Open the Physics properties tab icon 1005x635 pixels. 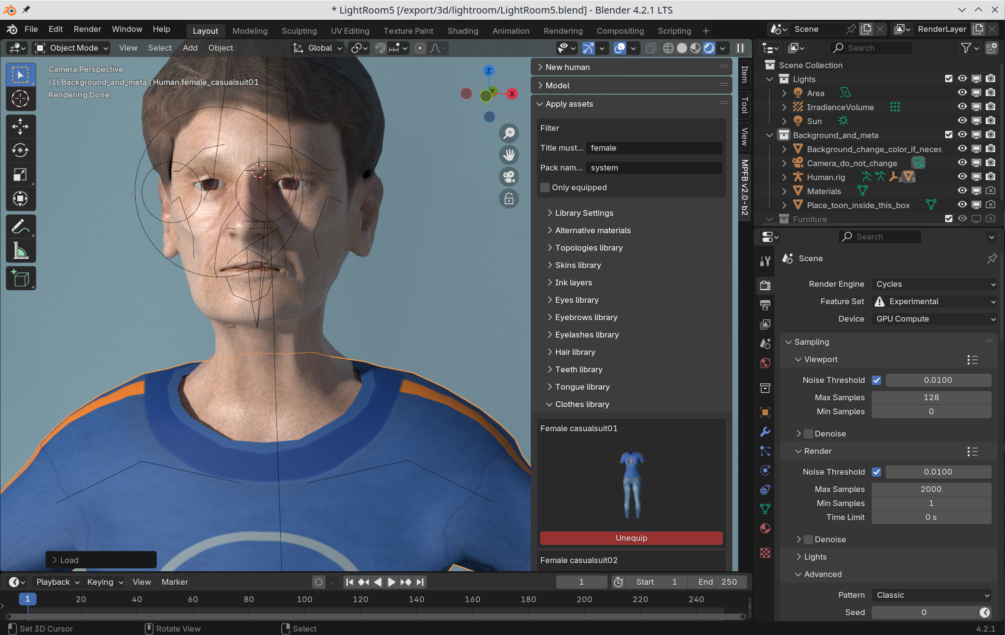(x=765, y=470)
